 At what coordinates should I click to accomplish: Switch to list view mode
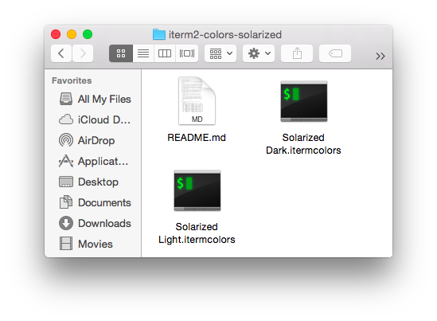(143, 53)
